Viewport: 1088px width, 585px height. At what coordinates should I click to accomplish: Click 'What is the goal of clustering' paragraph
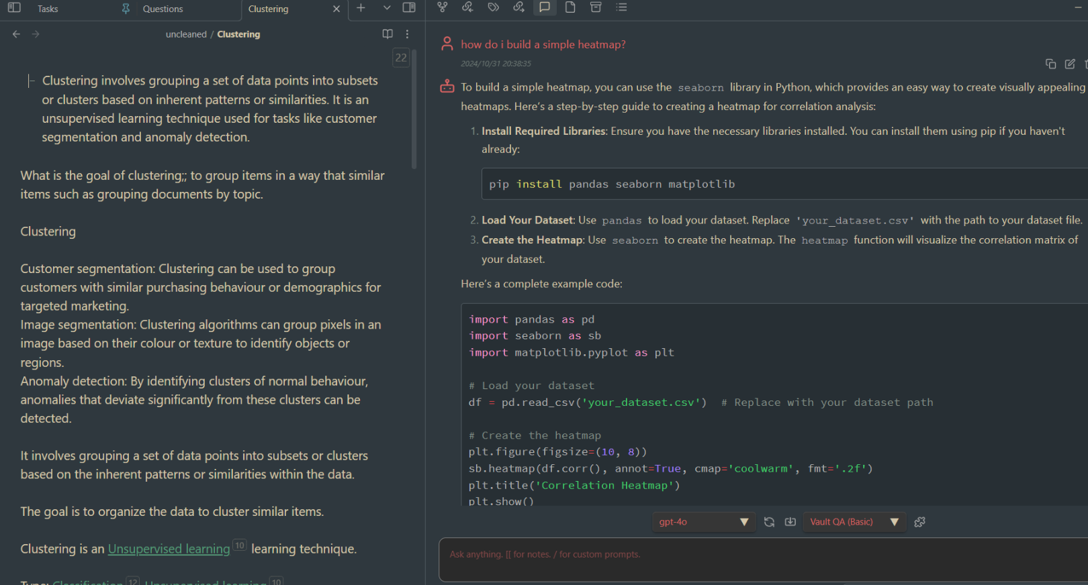202,184
